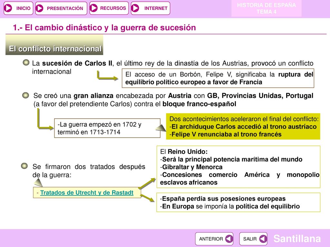Click the text 'Felipe V renunciaba al trono francés'

coord(227,134)
